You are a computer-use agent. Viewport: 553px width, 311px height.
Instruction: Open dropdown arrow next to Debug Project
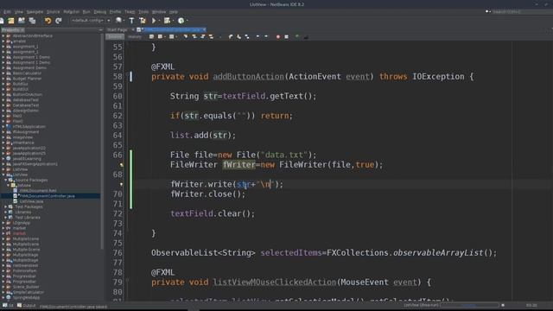point(173,21)
